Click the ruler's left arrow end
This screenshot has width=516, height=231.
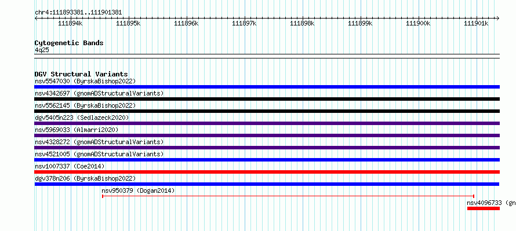point(36,18)
